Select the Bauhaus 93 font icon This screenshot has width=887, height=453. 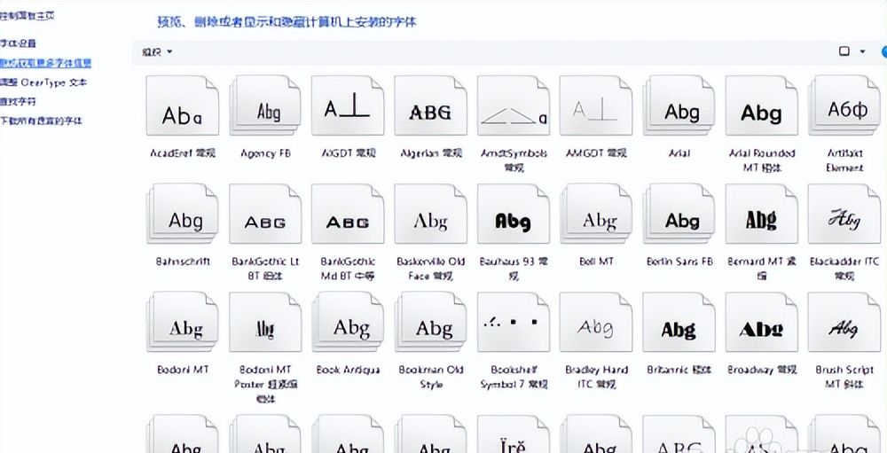pos(514,214)
